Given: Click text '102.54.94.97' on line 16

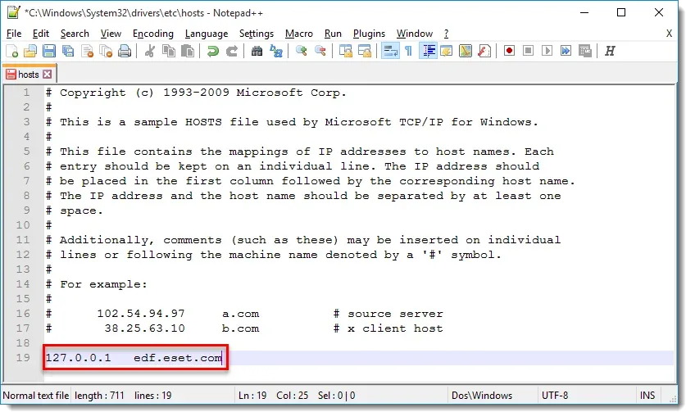Looking at the screenshot, I should click(141, 314).
